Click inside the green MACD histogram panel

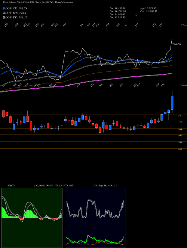pyautogui.click(x=32, y=218)
